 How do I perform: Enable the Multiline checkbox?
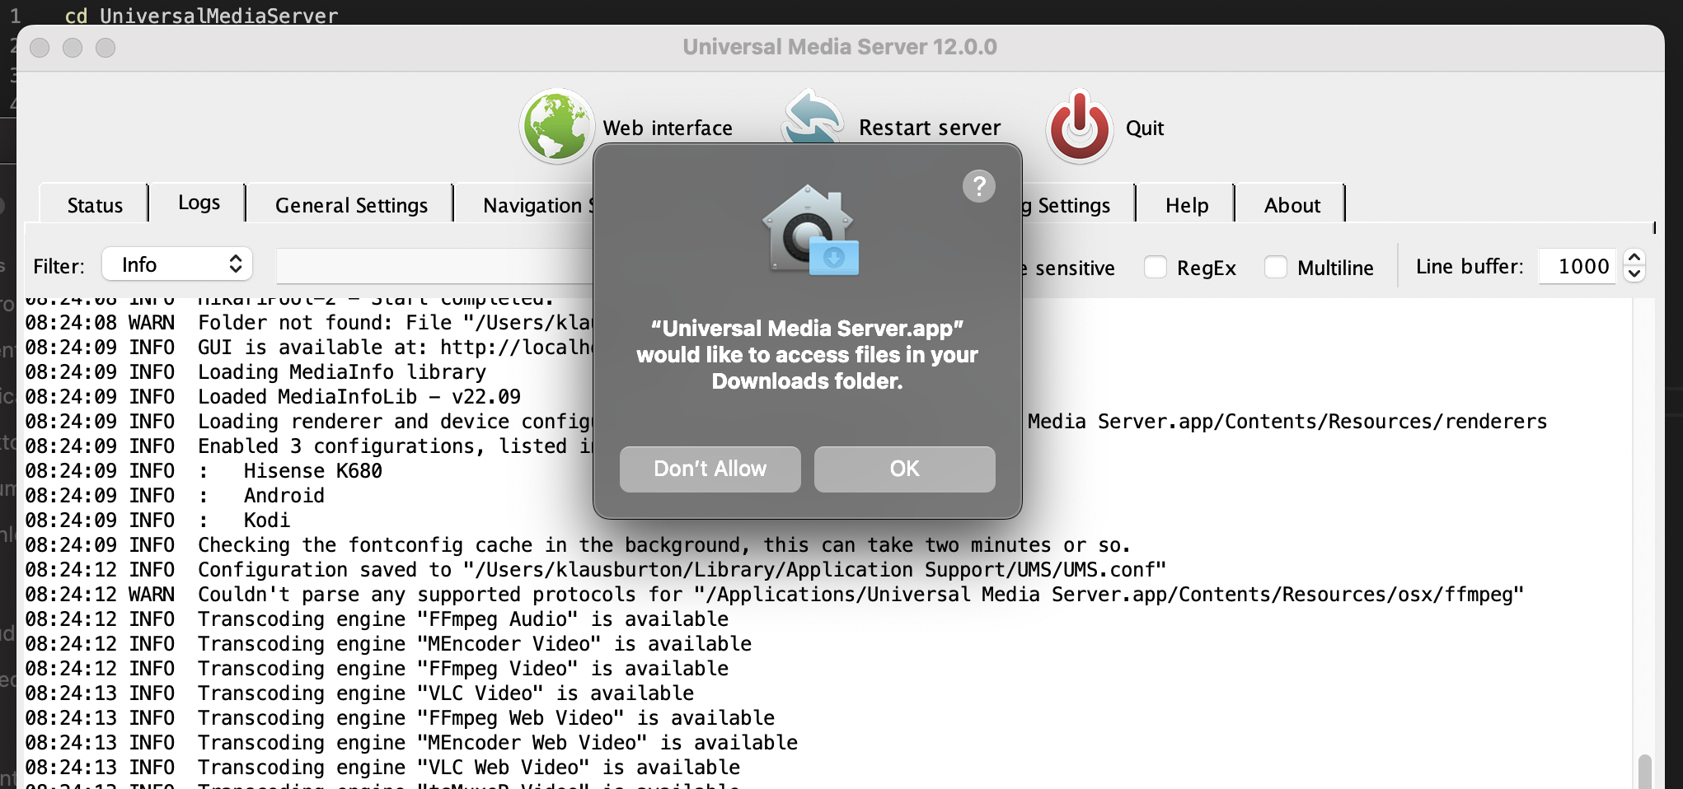click(x=1277, y=267)
